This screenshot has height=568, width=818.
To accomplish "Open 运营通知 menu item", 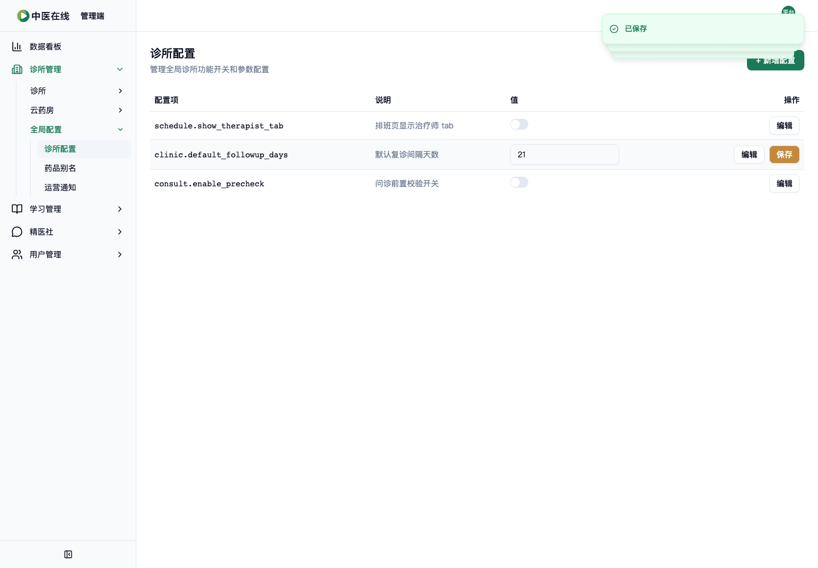I will (x=84, y=187).
